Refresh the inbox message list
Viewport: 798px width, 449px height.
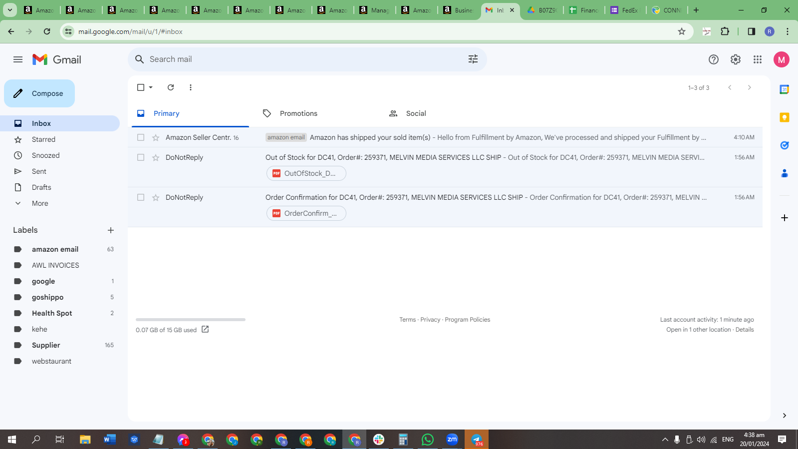click(171, 87)
